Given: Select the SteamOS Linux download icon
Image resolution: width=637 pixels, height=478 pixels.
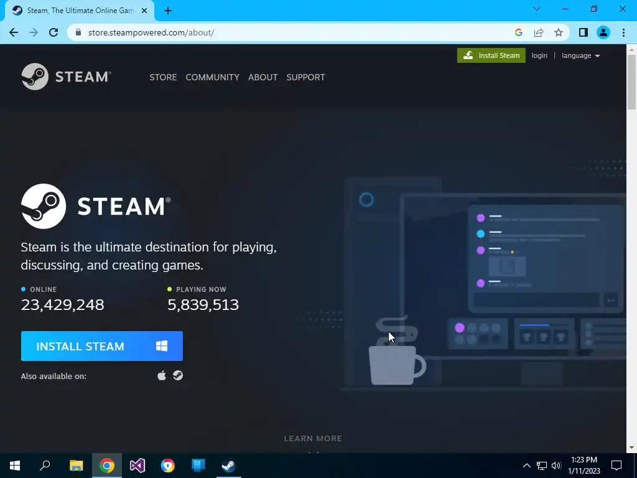Looking at the screenshot, I should [x=178, y=375].
